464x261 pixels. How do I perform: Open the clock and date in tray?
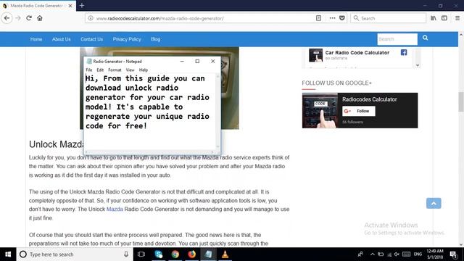coord(435,254)
